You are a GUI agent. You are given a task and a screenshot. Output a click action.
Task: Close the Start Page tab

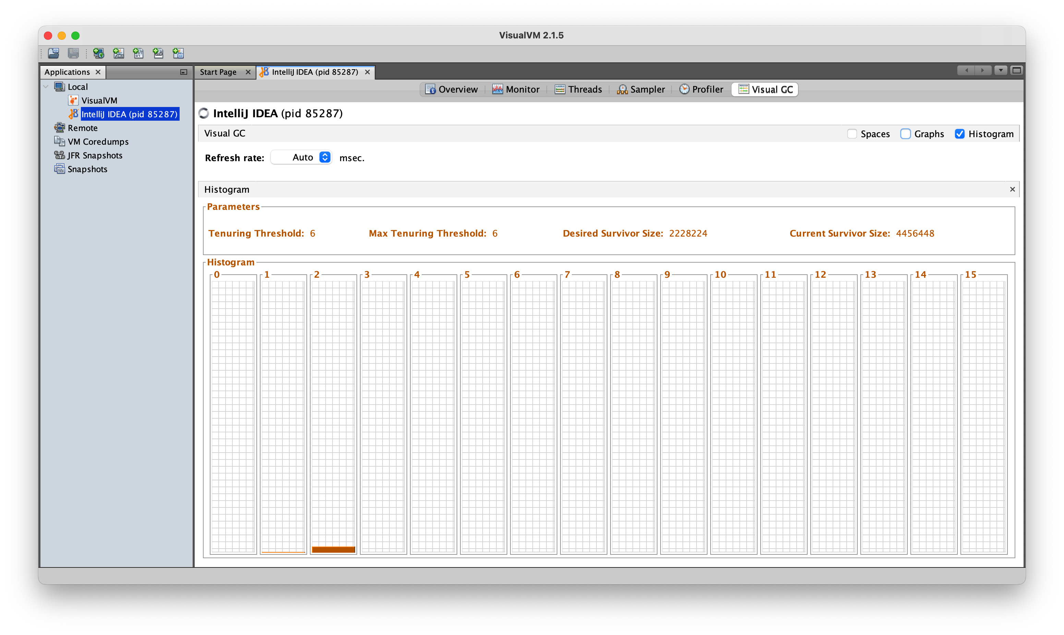coord(248,72)
